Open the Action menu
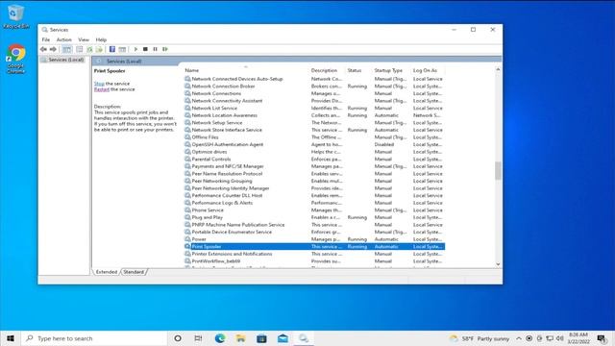Image resolution: width=615 pixels, height=346 pixels. [x=64, y=39]
